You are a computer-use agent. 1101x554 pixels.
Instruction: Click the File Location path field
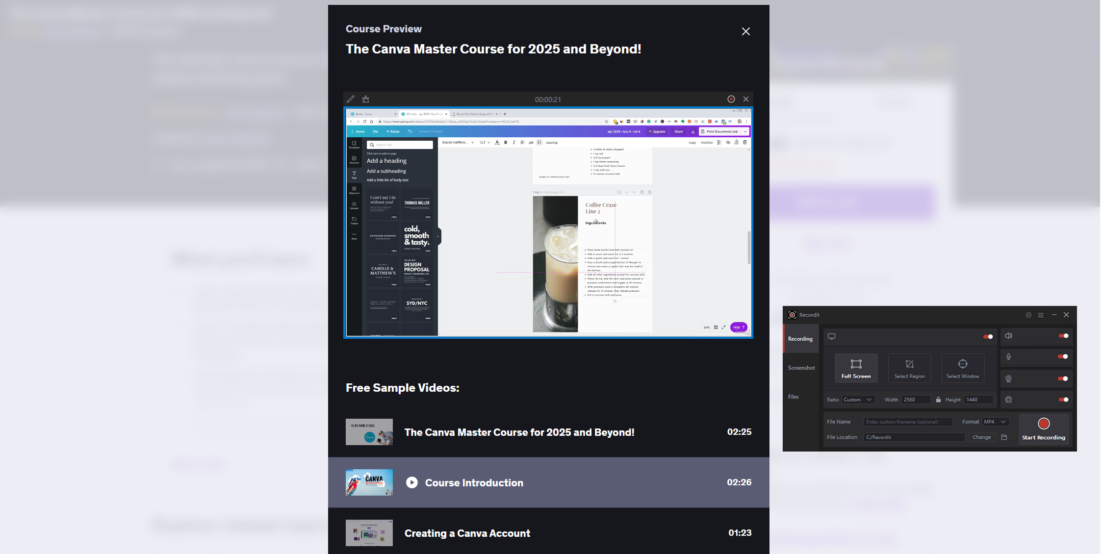914,437
